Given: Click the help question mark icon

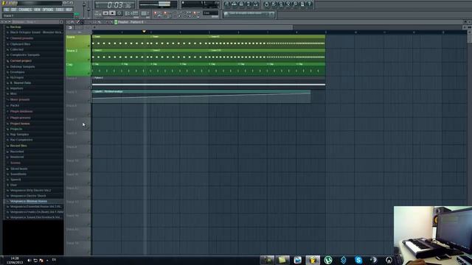Looking at the screenshot, I should pos(310,4).
